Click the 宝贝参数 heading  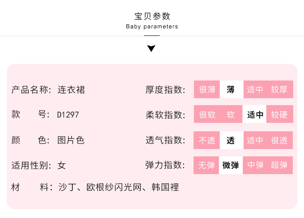click(152, 16)
